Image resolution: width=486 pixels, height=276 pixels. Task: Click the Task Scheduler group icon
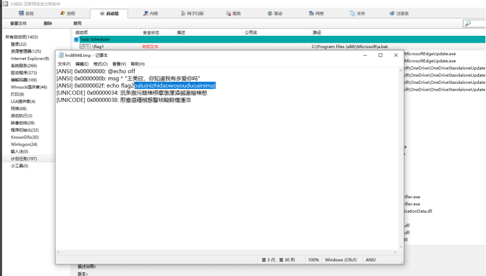76,39
